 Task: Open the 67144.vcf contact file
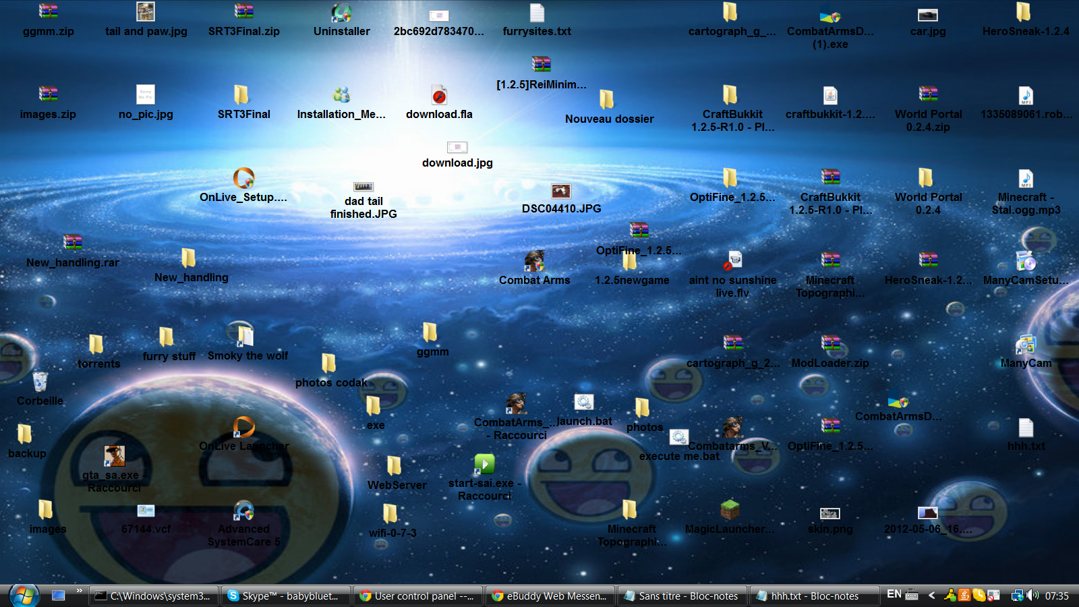click(146, 511)
